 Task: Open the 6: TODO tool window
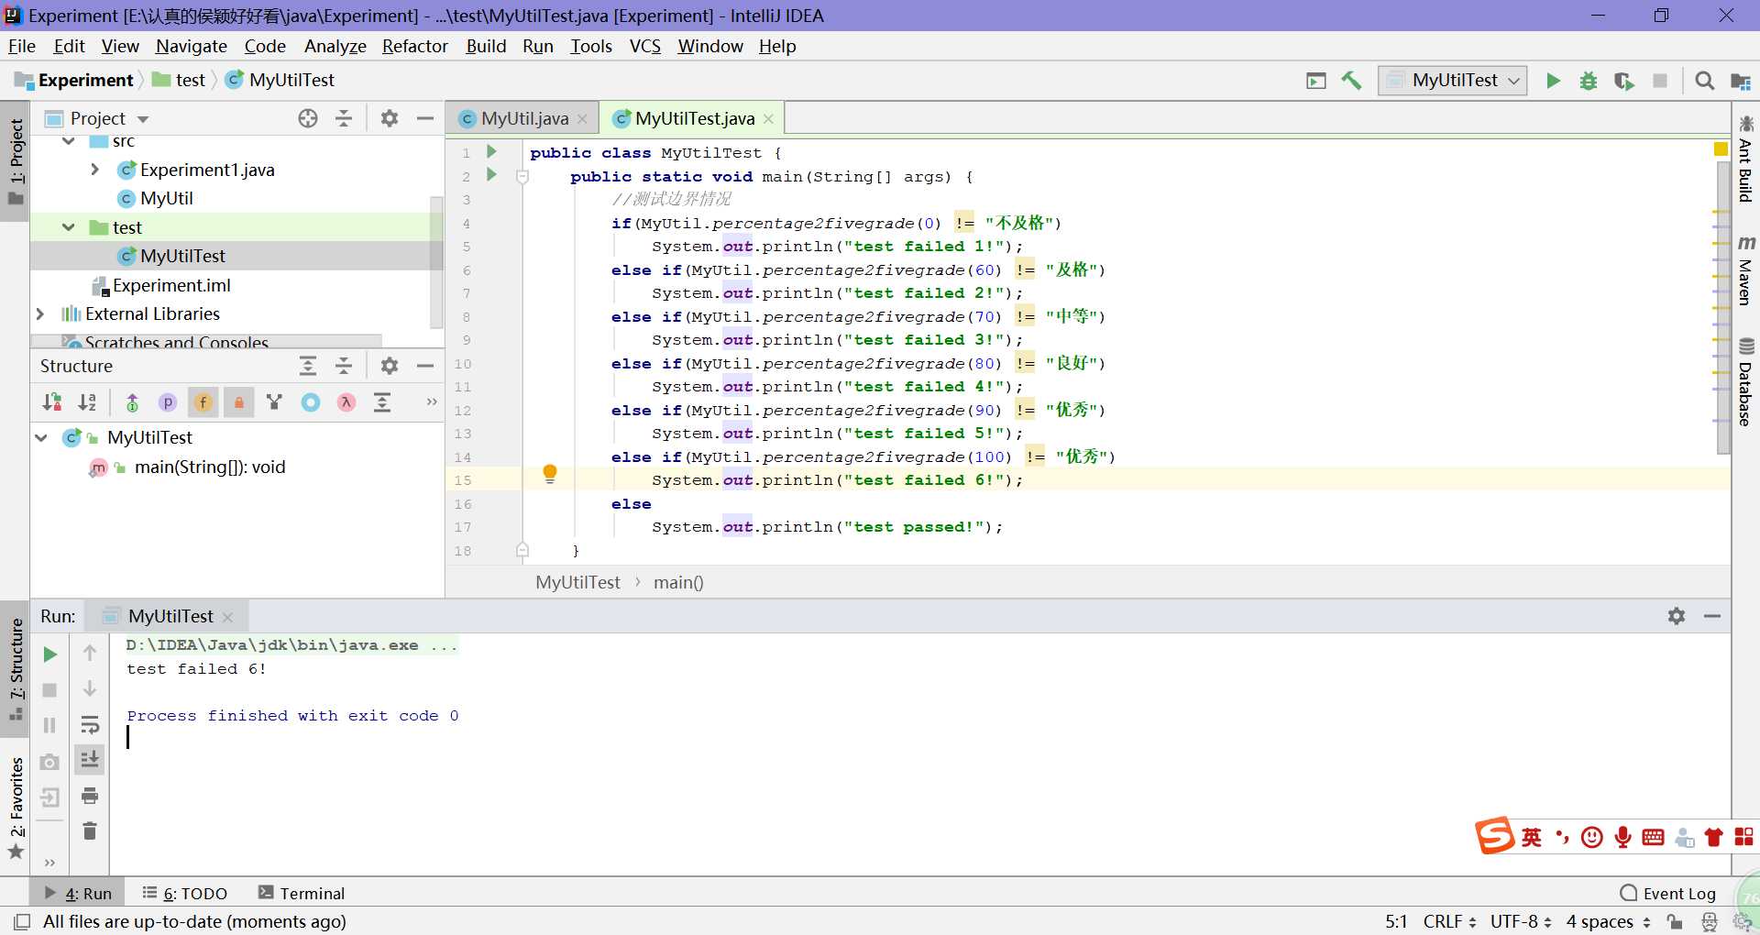185,893
